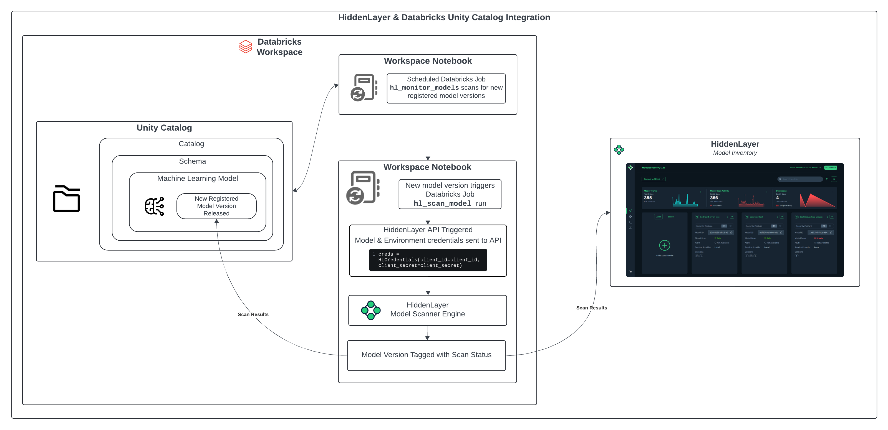This screenshot has height=430, width=888.
Task: Select the detections target icon in the sidebar
Action: pos(630,217)
